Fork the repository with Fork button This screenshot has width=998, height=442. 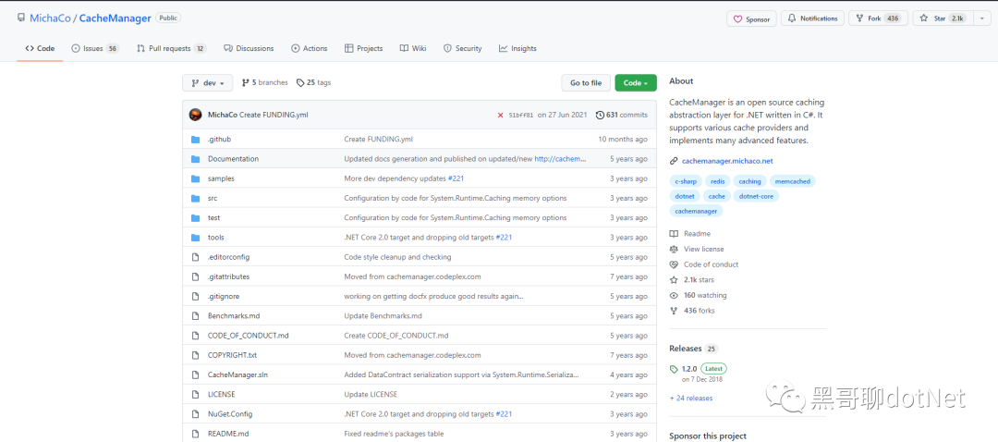[878, 18]
